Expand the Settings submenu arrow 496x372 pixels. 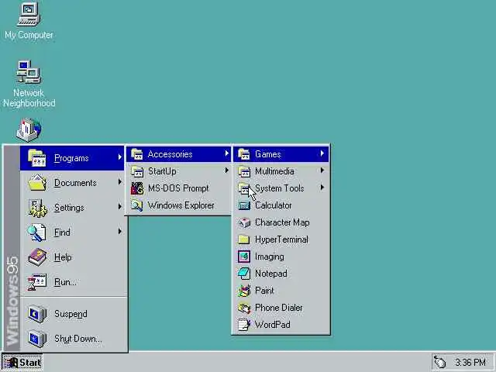point(120,207)
